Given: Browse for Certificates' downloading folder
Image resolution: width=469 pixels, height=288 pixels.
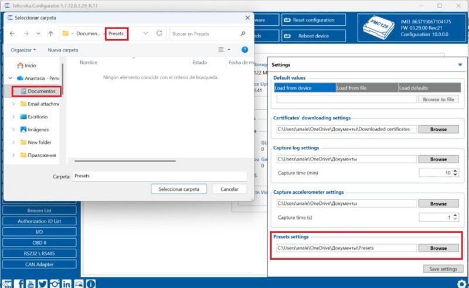Looking at the screenshot, I should 438,129.
